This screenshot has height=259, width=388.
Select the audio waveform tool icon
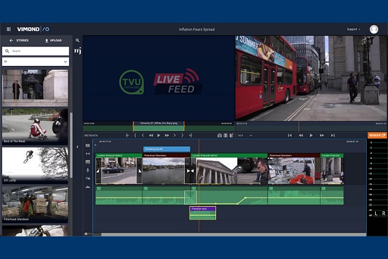(88, 187)
